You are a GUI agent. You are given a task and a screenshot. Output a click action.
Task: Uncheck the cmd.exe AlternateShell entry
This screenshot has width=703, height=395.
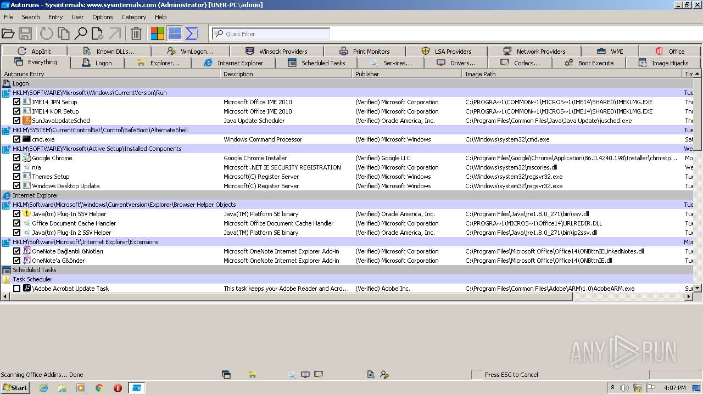click(16, 139)
